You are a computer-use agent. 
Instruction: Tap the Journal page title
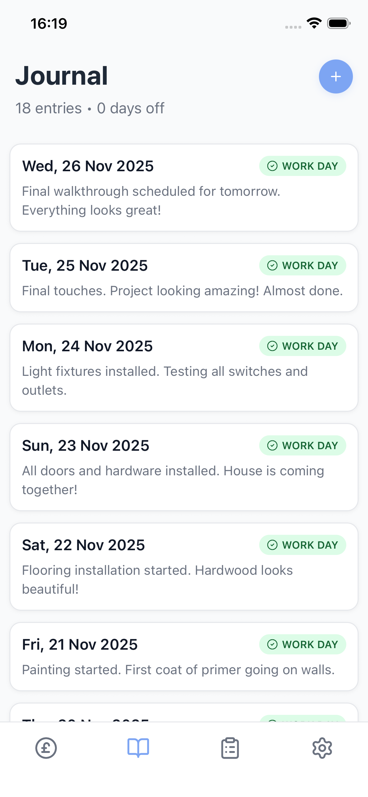coord(62,76)
